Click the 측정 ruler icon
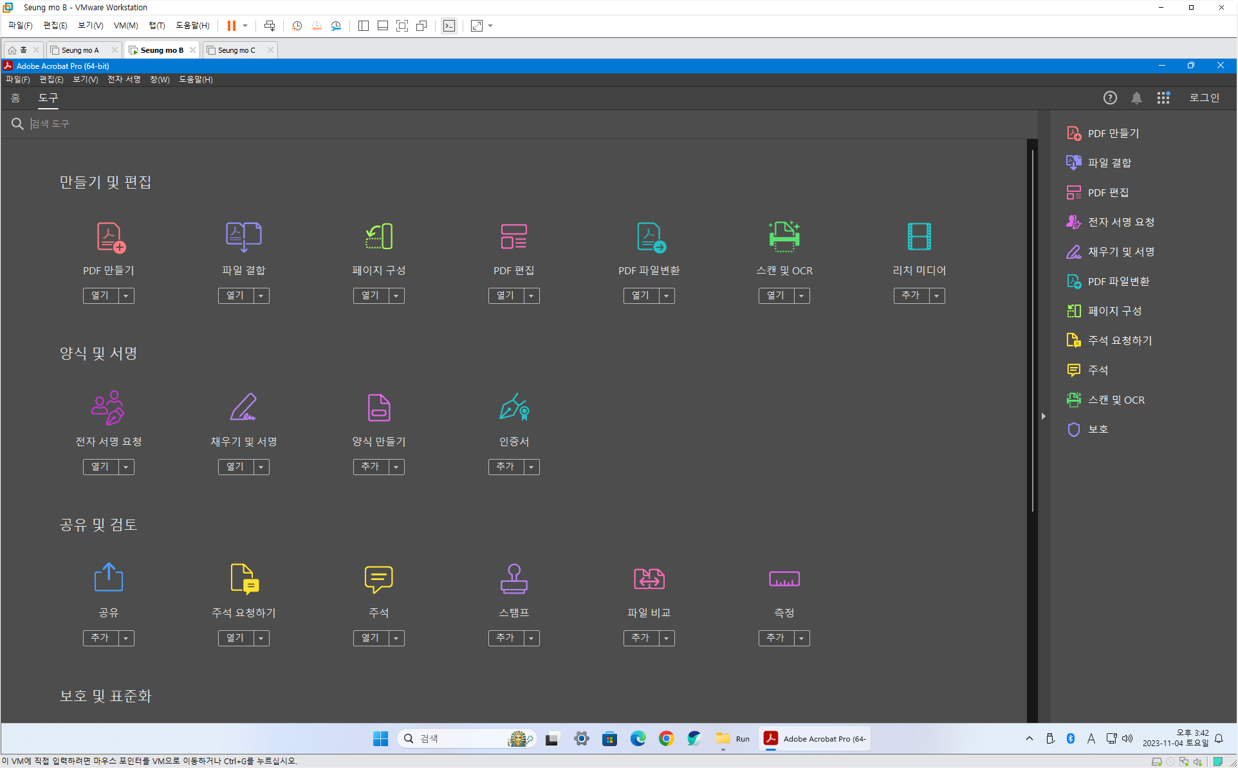Image resolution: width=1238 pixels, height=768 pixels. [784, 579]
